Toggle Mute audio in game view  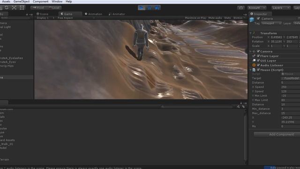215,18
